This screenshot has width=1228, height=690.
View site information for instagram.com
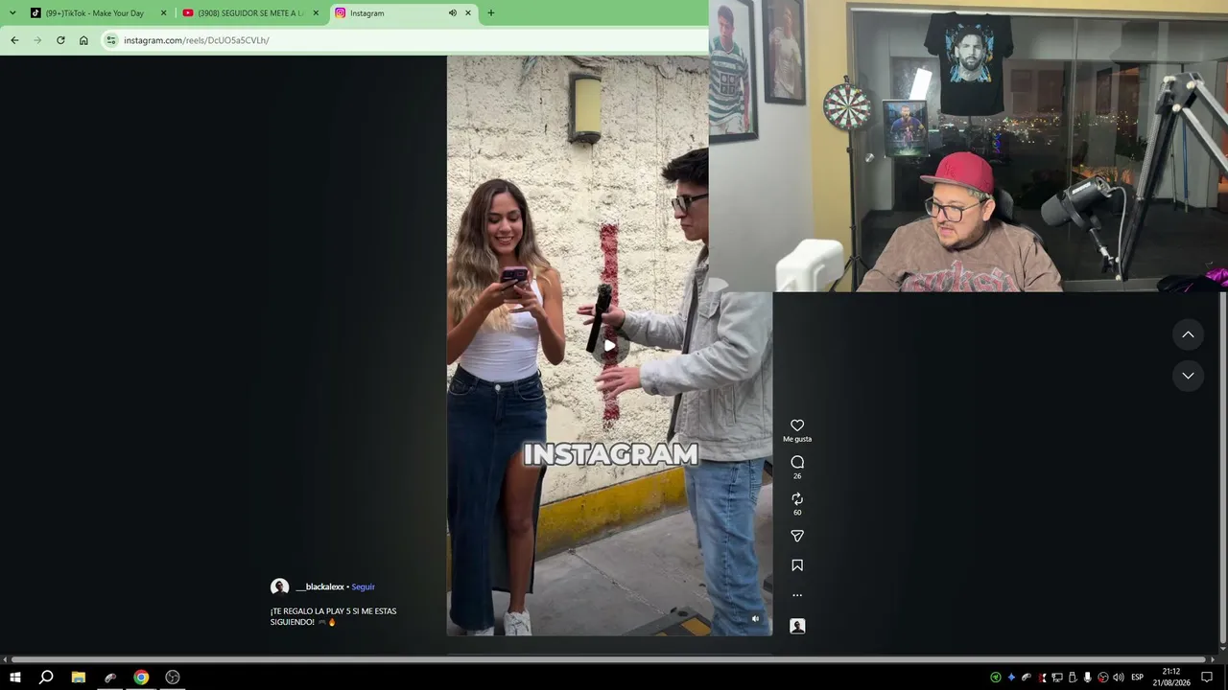(111, 40)
